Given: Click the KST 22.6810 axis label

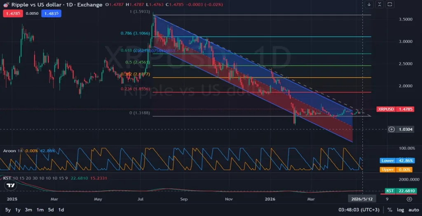Looking at the screenshot, I should [x=400, y=191].
